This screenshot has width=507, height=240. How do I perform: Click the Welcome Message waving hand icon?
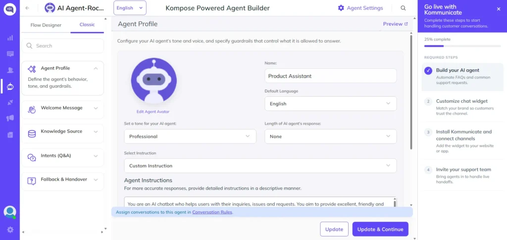[32, 109]
